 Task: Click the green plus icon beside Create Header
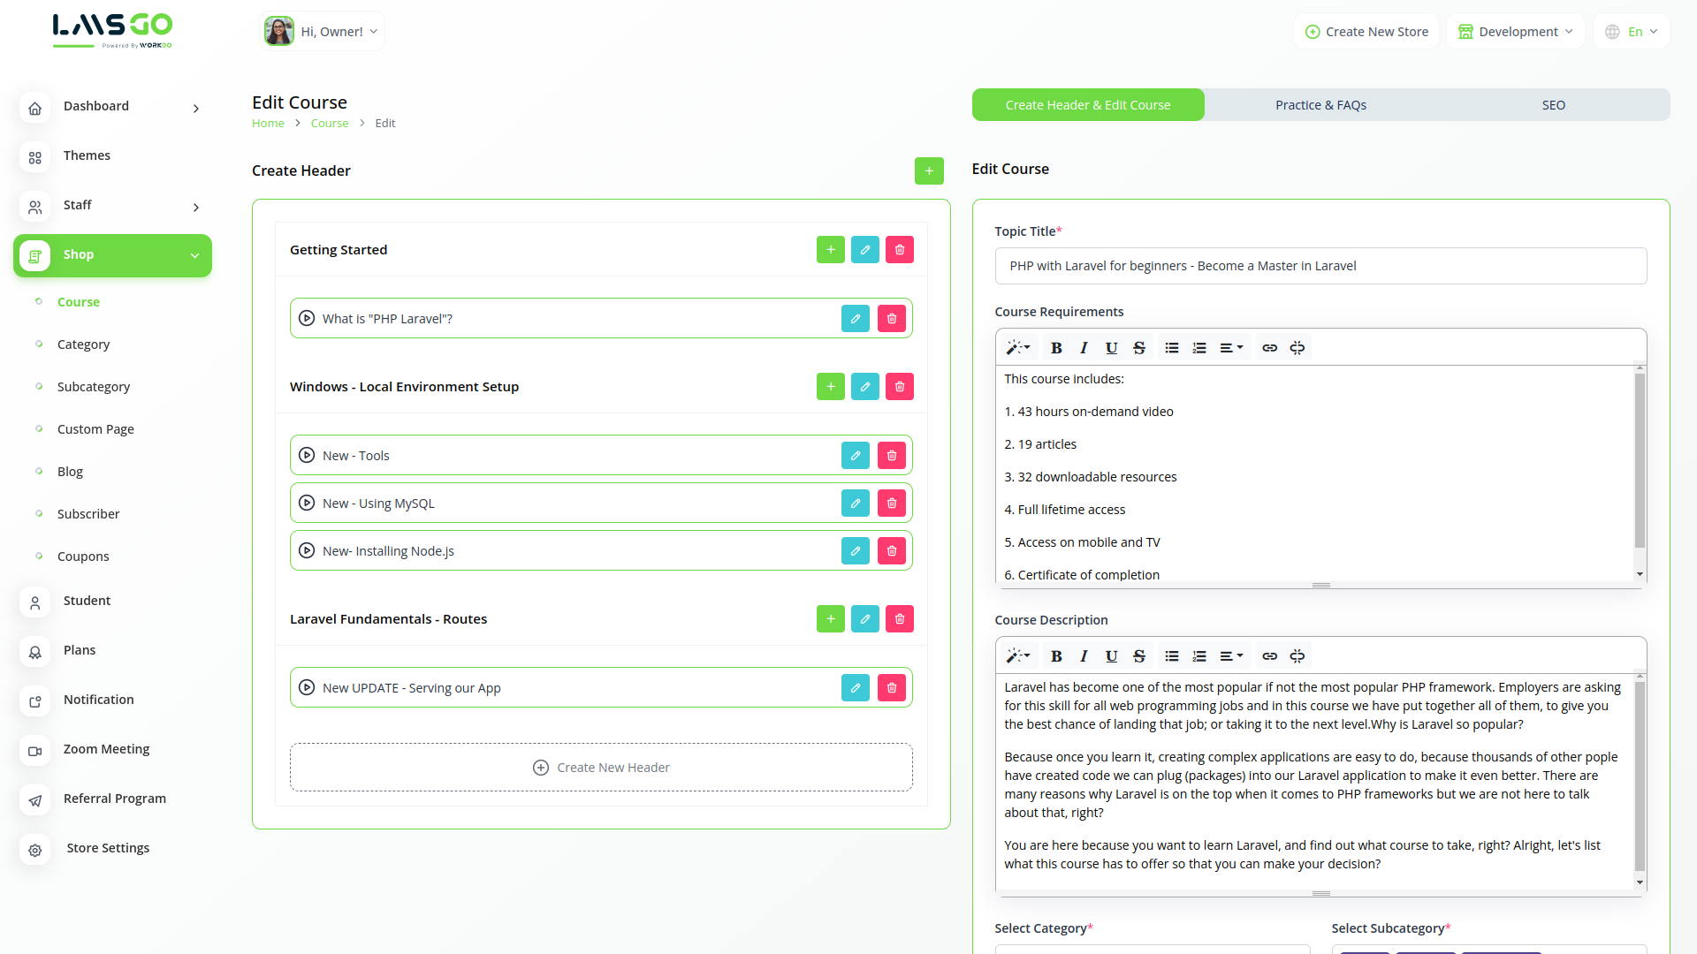(929, 171)
